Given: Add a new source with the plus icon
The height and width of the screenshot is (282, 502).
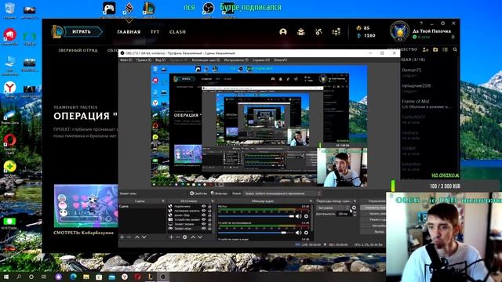Looking at the screenshot, I should click(171, 237).
